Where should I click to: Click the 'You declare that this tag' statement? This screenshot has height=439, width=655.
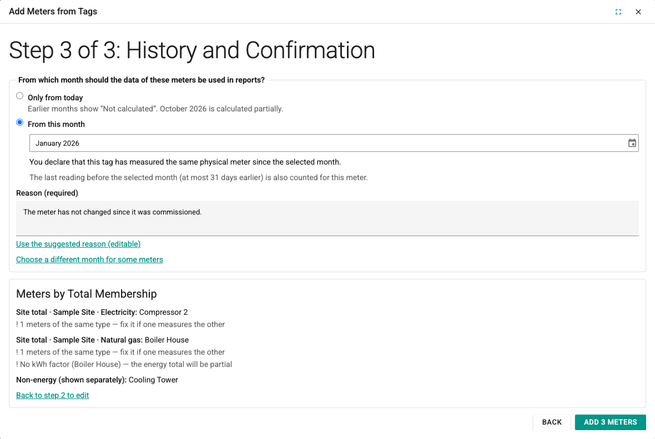[x=185, y=162]
